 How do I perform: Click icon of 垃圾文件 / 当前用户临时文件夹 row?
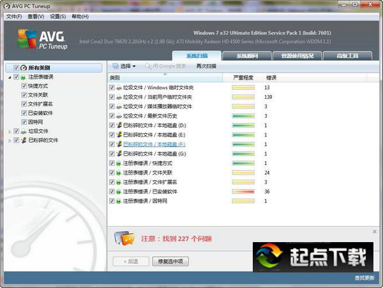pos(119,97)
